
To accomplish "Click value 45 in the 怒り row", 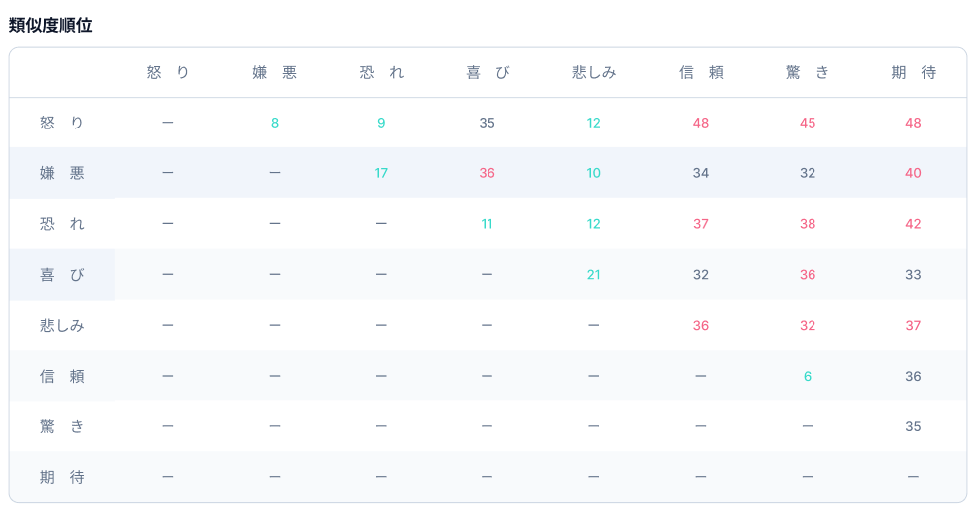I will pyautogui.click(x=808, y=123).
